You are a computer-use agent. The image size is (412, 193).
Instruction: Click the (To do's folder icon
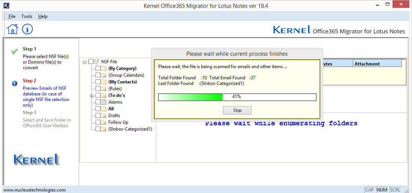pyautogui.click(x=104, y=95)
